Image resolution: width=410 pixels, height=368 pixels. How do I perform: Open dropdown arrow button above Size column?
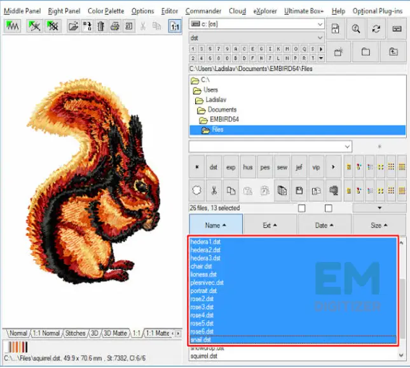[x=379, y=208]
